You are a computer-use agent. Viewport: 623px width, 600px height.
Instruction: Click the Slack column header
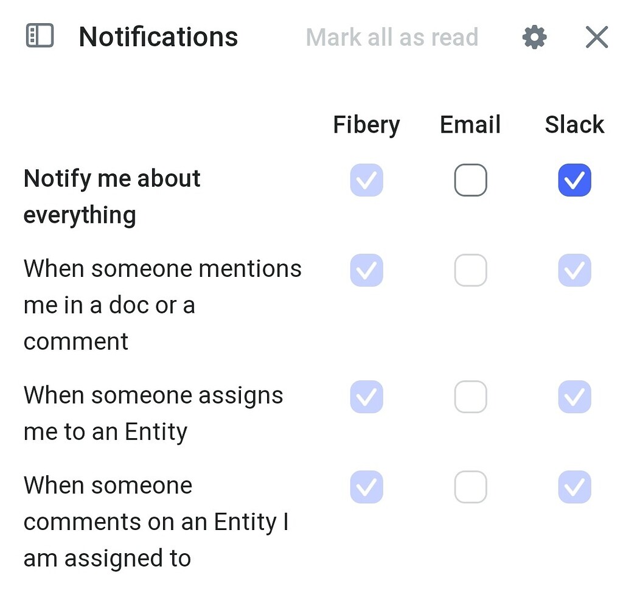click(x=574, y=124)
